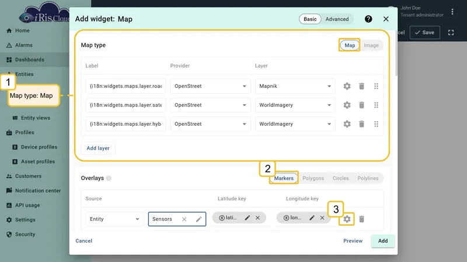
Task: Click the satellite layer label field
Action: click(x=126, y=105)
